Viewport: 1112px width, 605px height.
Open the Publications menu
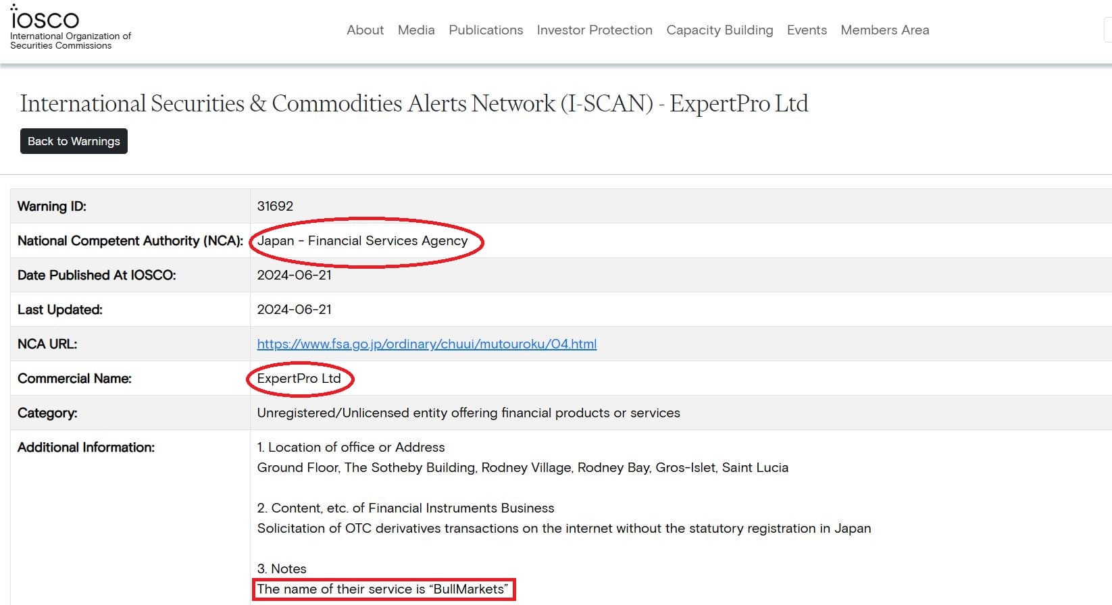[x=486, y=30]
